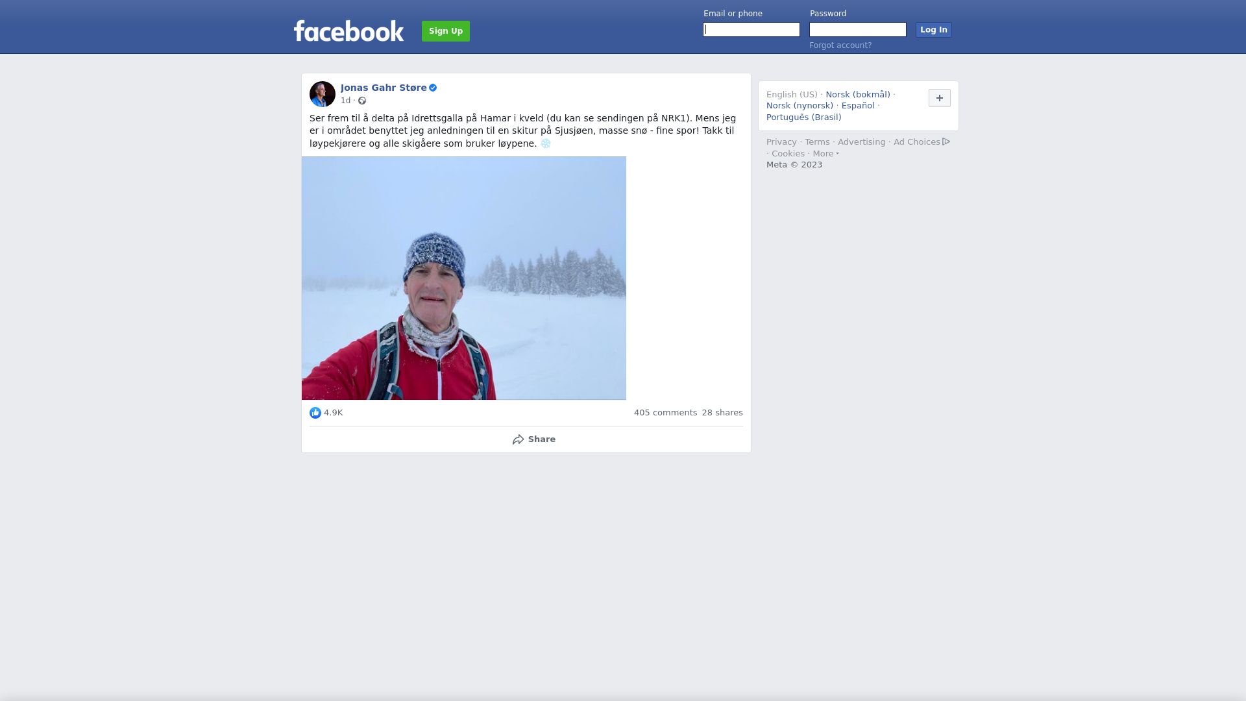1246x701 pixels.
Task: Focus the Email or phone field
Action: pos(751,30)
